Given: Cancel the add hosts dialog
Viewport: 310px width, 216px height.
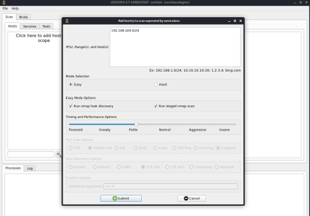Looking at the screenshot, I should [x=192, y=198].
